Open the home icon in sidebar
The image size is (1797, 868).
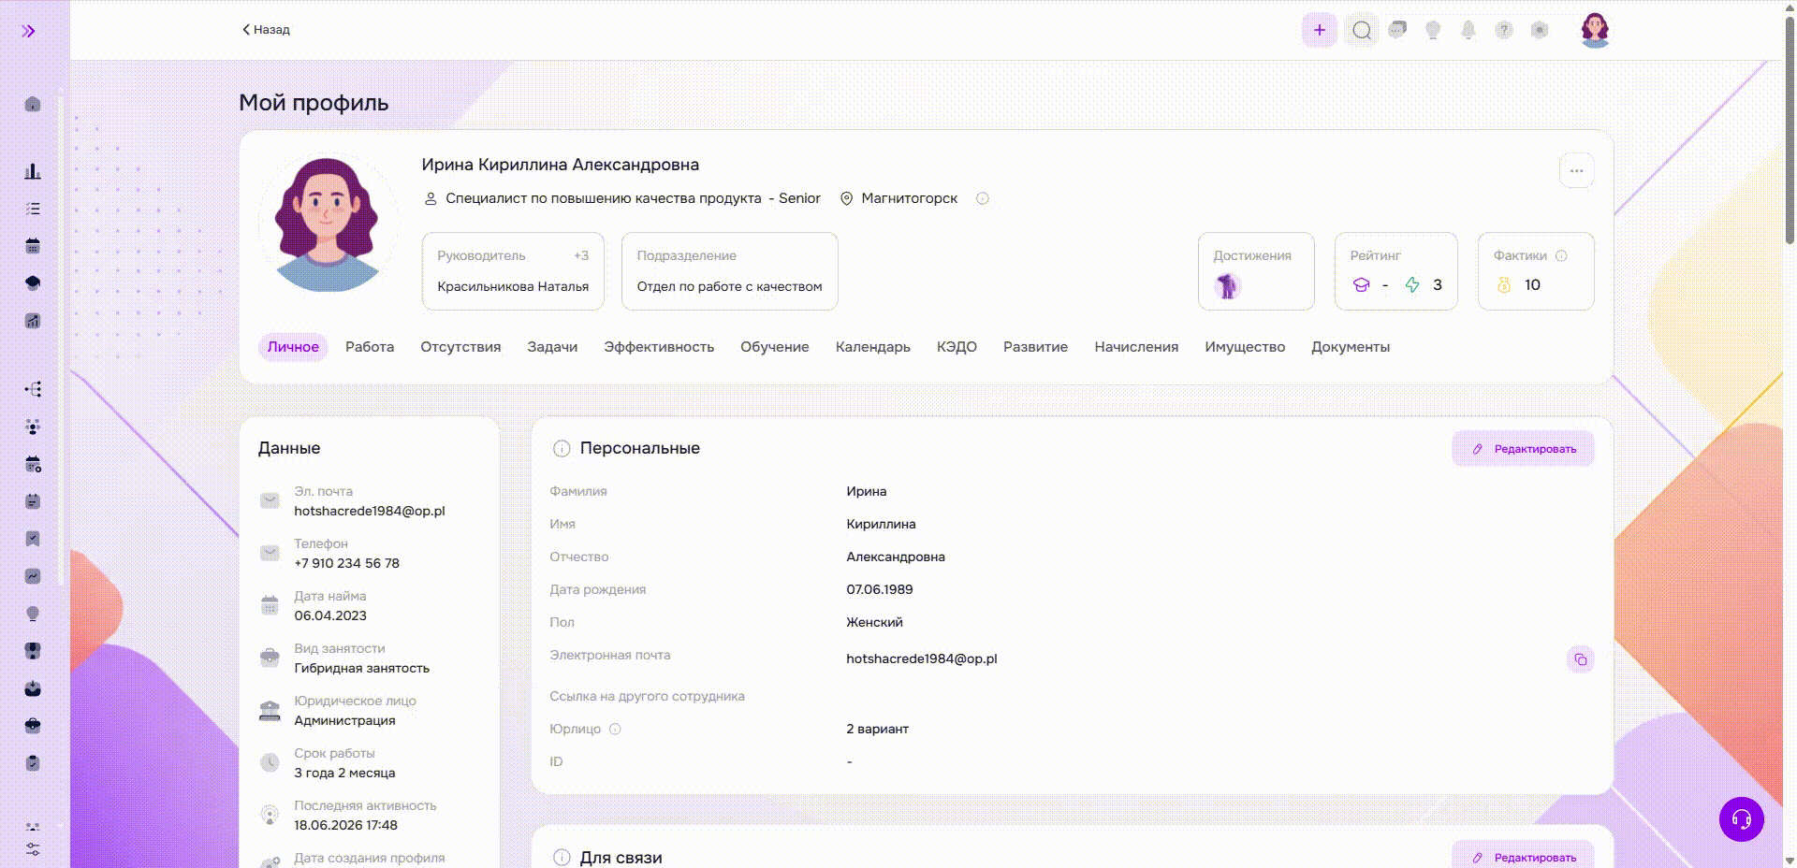[33, 104]
